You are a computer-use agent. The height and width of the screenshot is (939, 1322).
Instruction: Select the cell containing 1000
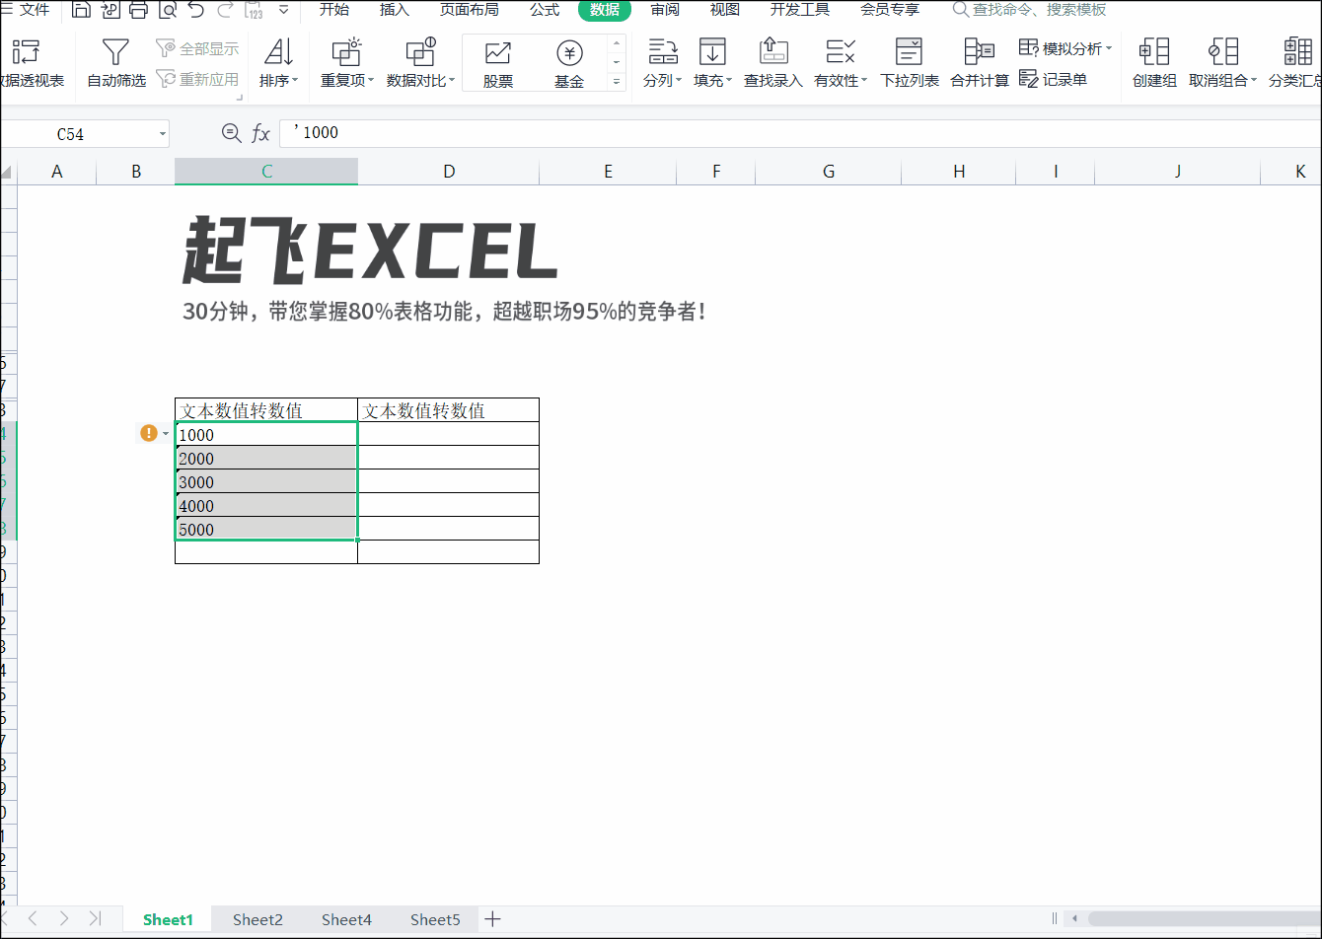(266, 434)
